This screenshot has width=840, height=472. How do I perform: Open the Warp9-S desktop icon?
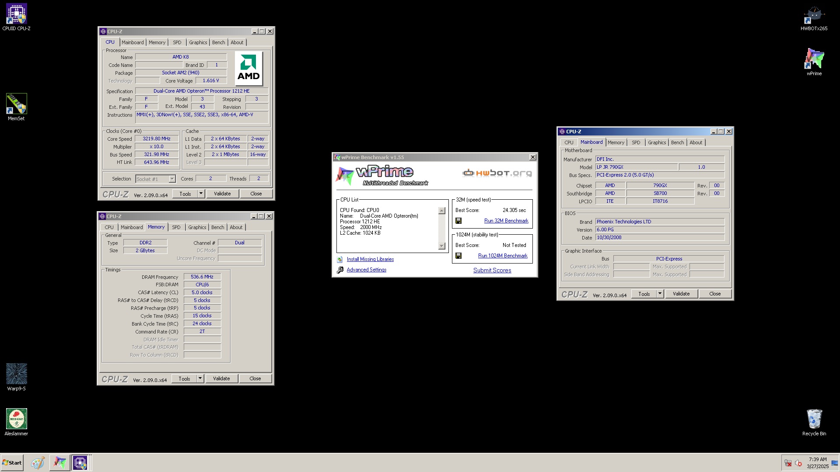pyautogui.click(x=16, y=377)
